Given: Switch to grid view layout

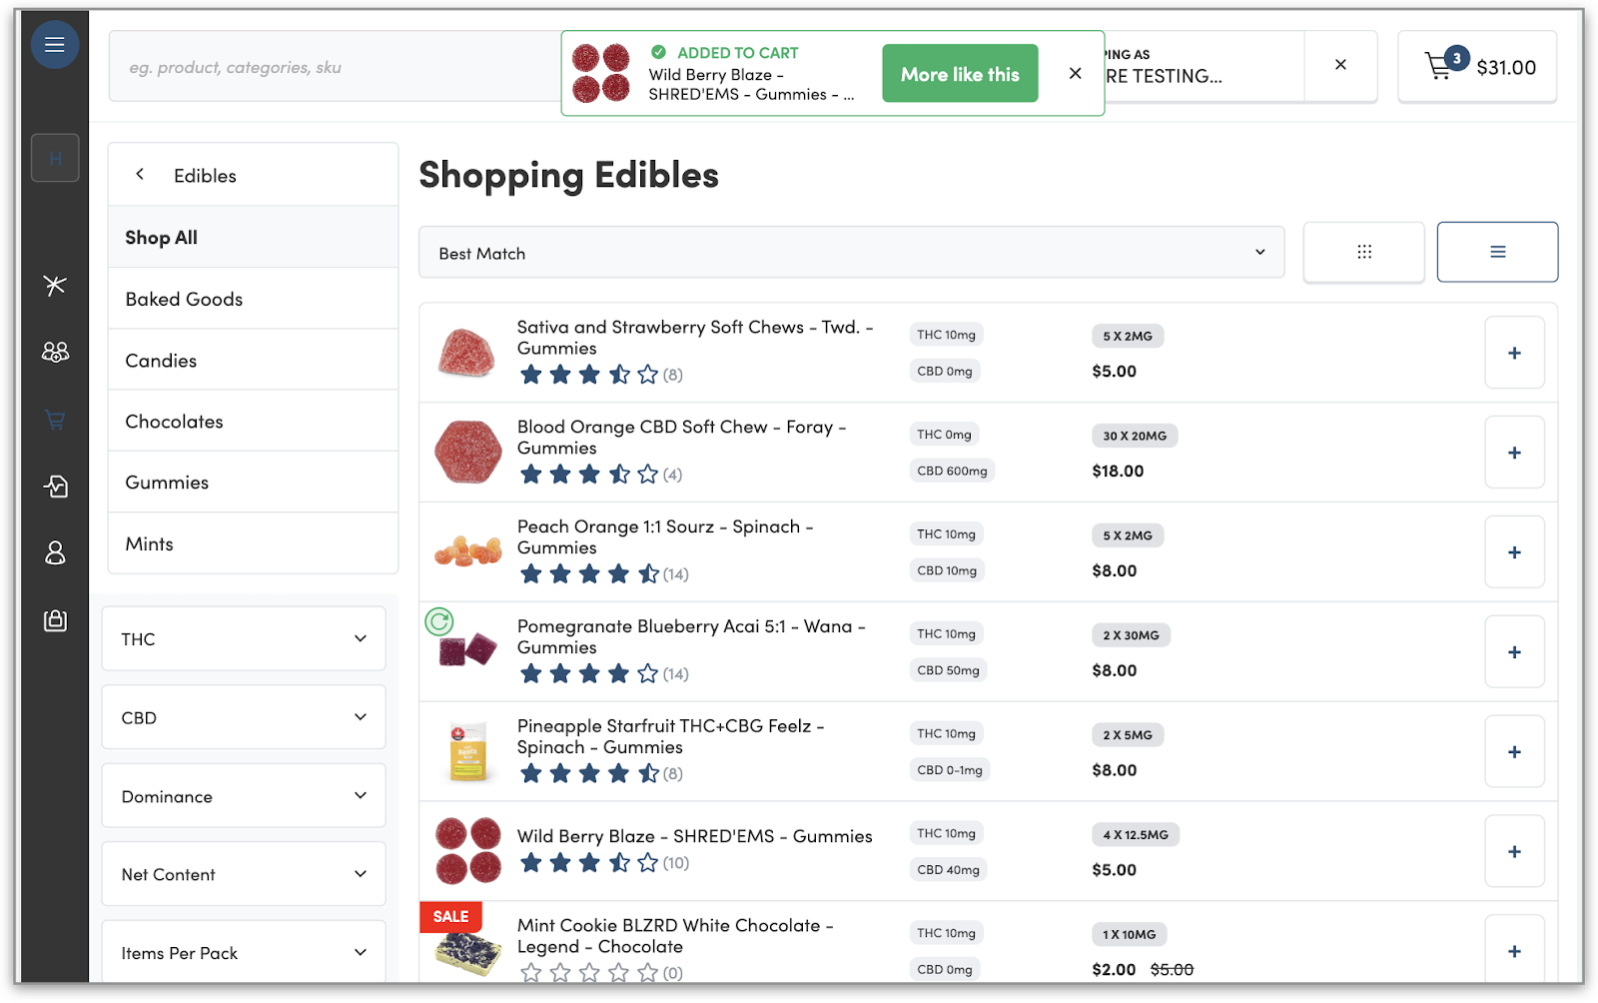Looking at the screenshot, I should tap(1363, 253).
